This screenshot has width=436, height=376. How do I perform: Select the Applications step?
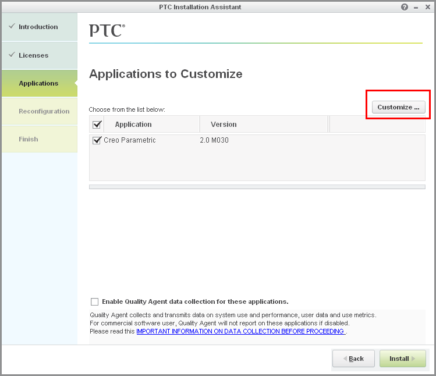(40, 83)
